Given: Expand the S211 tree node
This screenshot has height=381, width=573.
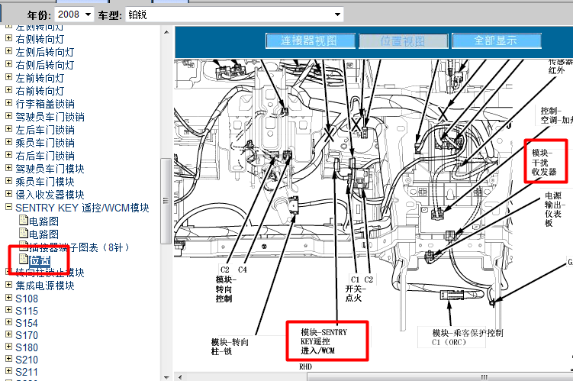Looking at the screenshot, I should (8, 371).
